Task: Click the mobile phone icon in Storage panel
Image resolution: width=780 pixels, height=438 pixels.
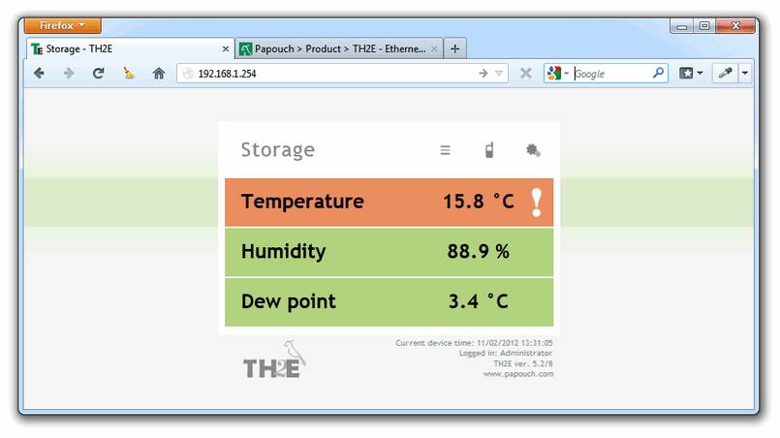Action: point(489,150)
